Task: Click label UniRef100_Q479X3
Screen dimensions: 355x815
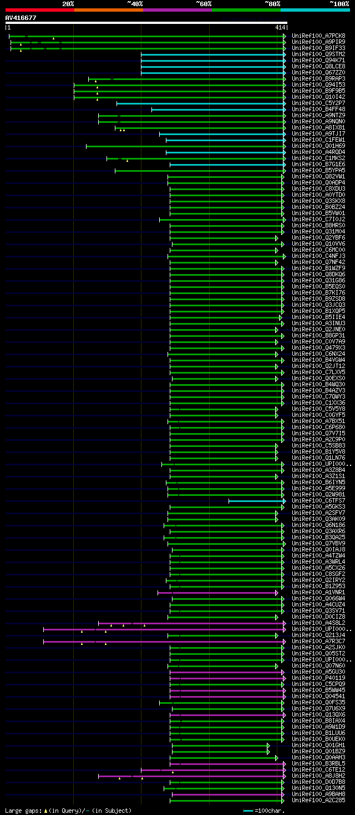Action: [x=318, y=347]
